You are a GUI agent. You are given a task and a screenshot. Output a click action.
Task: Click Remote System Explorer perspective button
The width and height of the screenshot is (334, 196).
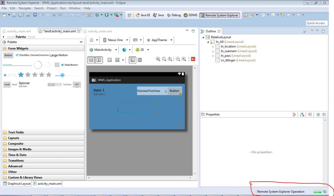[x=219, y=15]
